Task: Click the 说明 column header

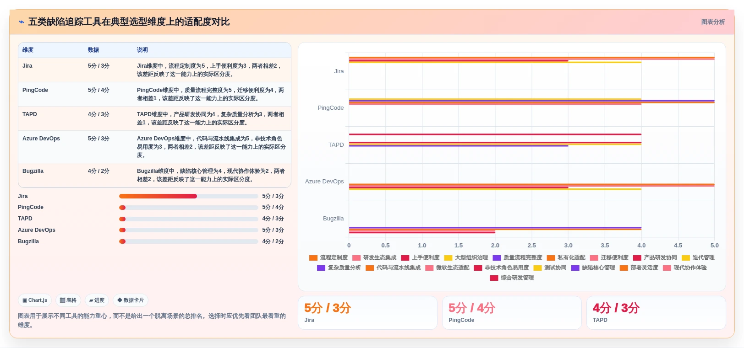Action: click(142, 50)
